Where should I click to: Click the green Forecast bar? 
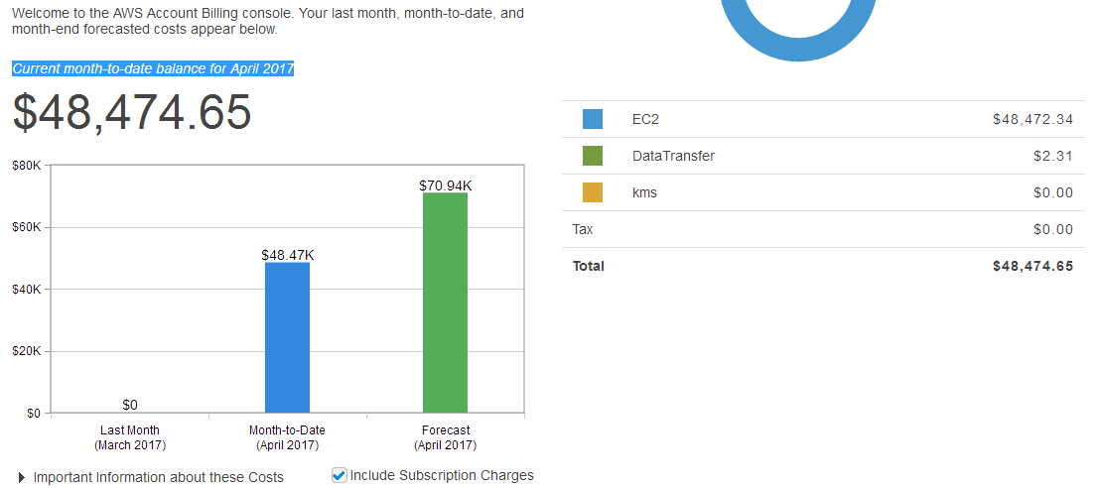pyautogui.click(x=445, y=303)
